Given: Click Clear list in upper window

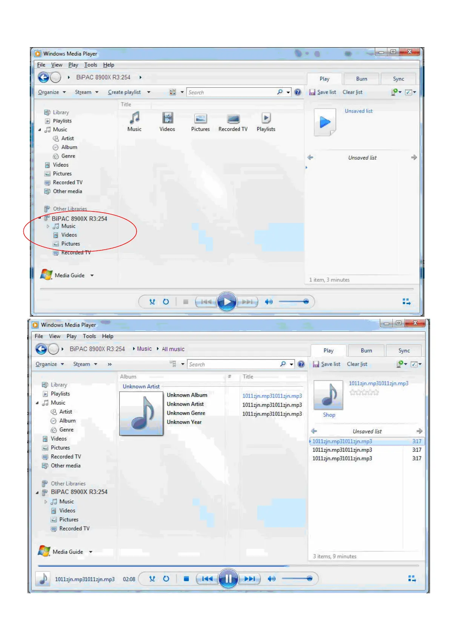Looking at the screenshot, I should pos(352,92).
